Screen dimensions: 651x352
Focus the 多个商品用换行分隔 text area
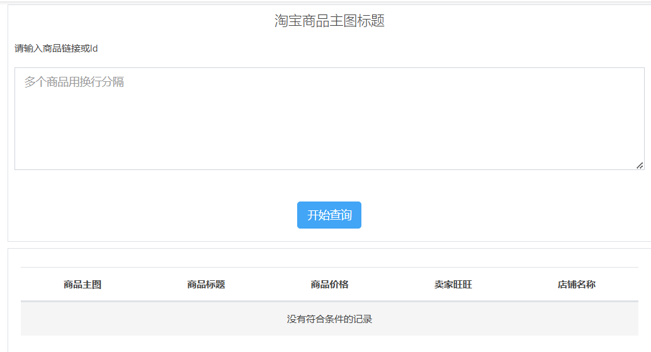coord(329,119)
